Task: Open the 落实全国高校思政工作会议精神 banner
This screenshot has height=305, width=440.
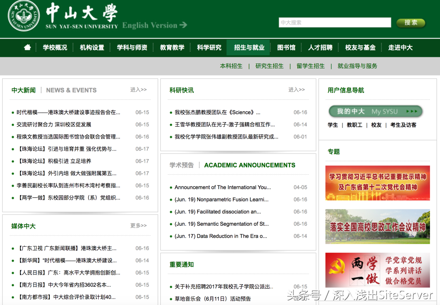Action: (x=378, y=227)
